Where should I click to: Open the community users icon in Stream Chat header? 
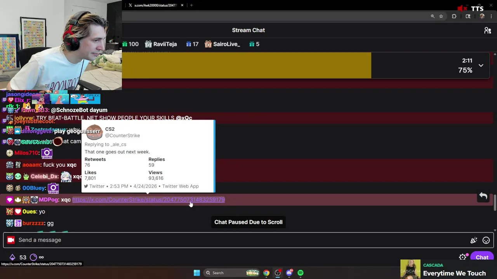pos(488,31)
